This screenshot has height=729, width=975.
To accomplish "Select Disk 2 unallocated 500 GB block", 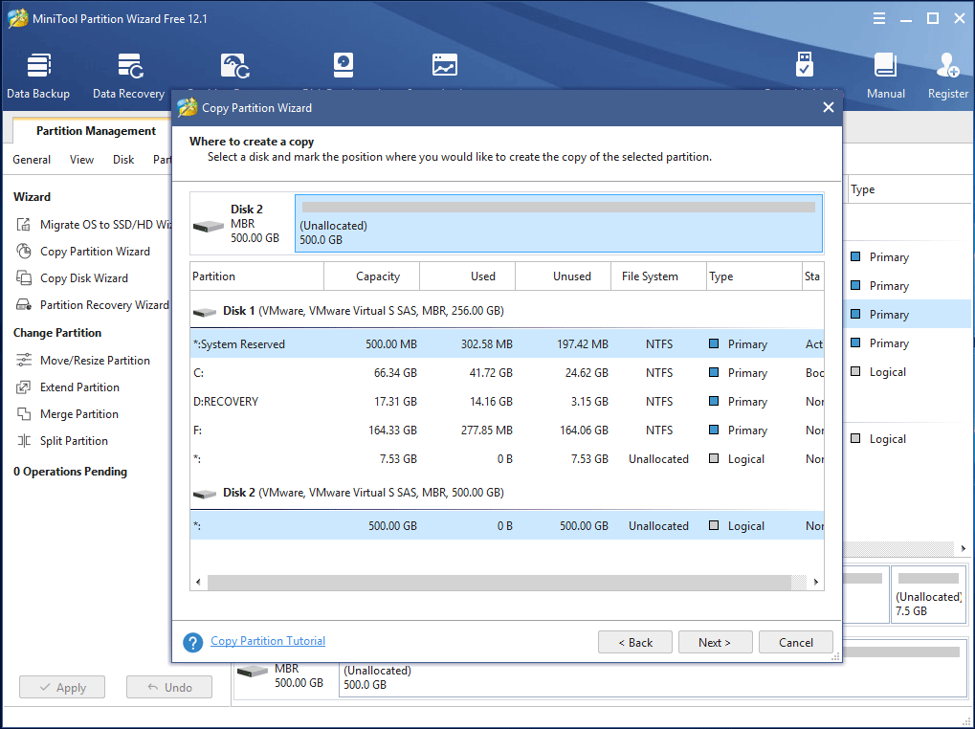I will click(x=559, y=223).
